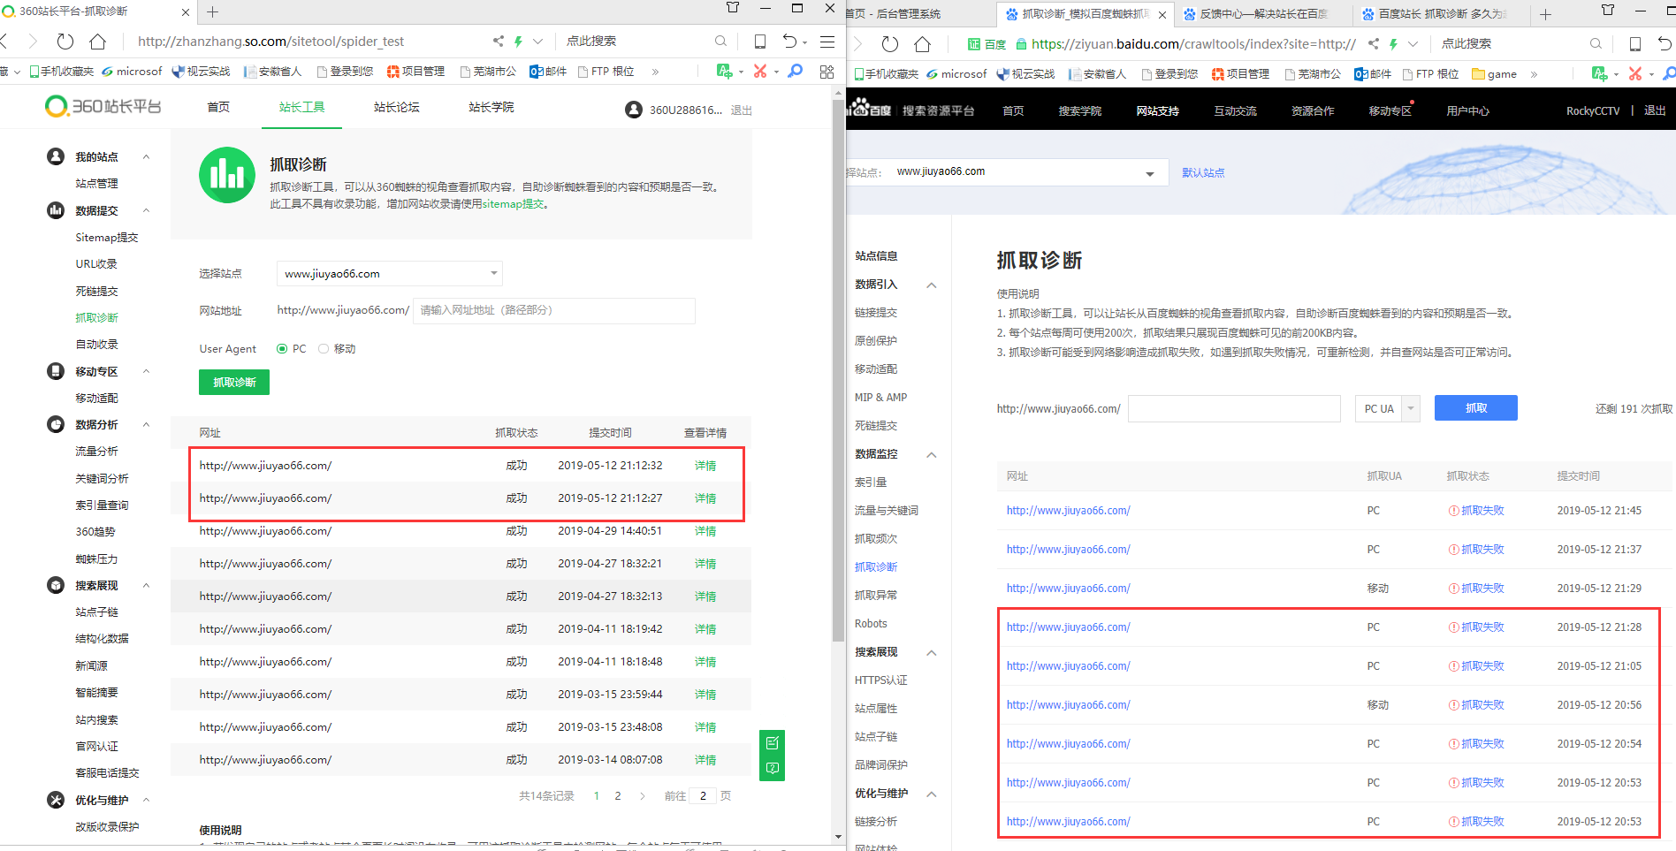Click the 网站地址 path input field
This screenshot has width=1676, height=851.
click(554, 310)
